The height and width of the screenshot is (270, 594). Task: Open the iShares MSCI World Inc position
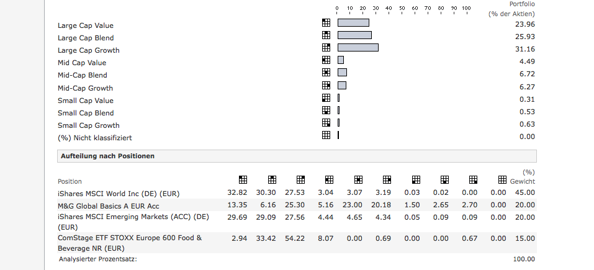point(119,193)
